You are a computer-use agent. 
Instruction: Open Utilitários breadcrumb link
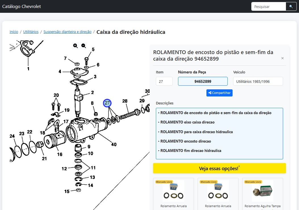click(31, 32)
